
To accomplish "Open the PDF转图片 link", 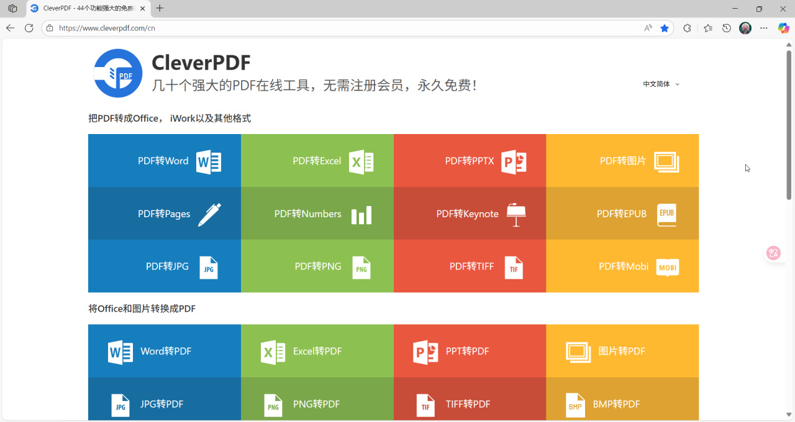I will tap(622, 161).
